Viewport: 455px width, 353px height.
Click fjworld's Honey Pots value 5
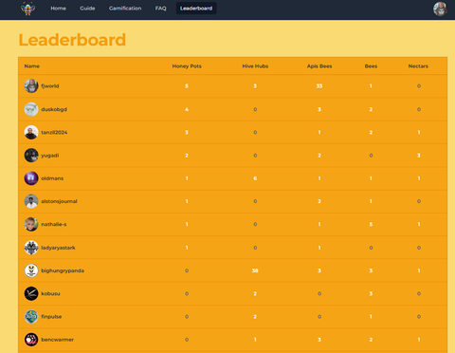(x=187, y=86)
